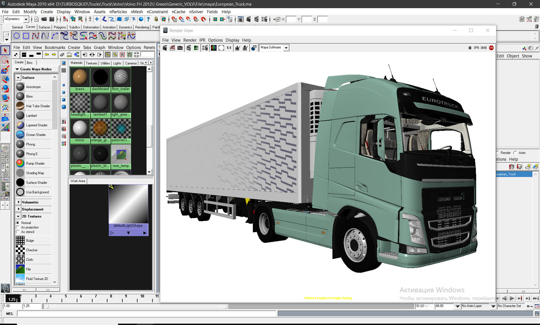This screenshot has height=325, width=540.
Task: Click the Display RGB channels icon
Action: pyautogui.click(x=214, y=48)
